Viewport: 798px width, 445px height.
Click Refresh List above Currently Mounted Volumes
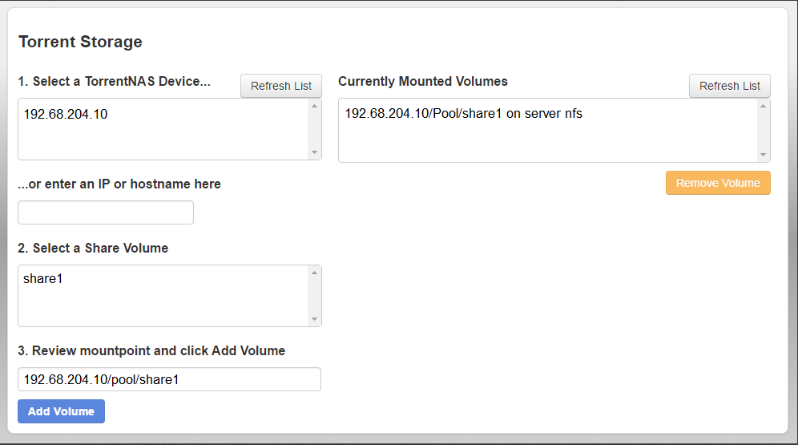[x=729, y=86]
